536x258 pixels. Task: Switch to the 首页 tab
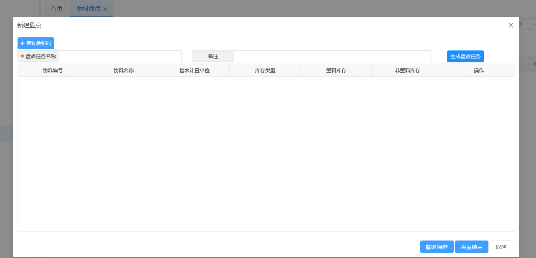click(57, 9)
